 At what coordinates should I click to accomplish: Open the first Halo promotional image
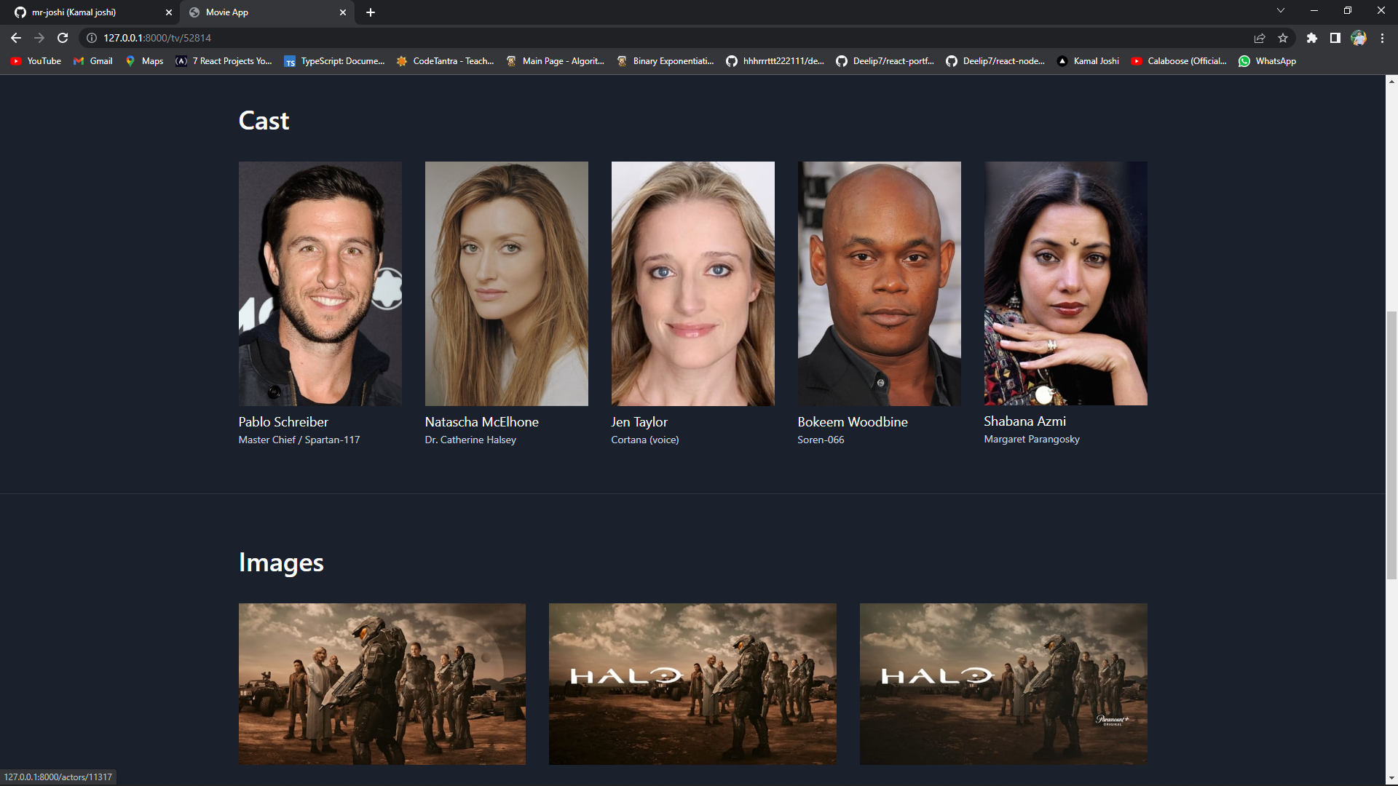click(382, 684)
